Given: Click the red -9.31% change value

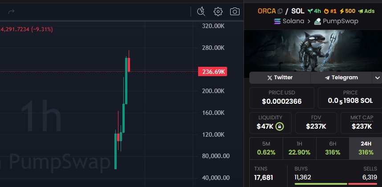Looking at the screenshot, I should coord(42,29).
